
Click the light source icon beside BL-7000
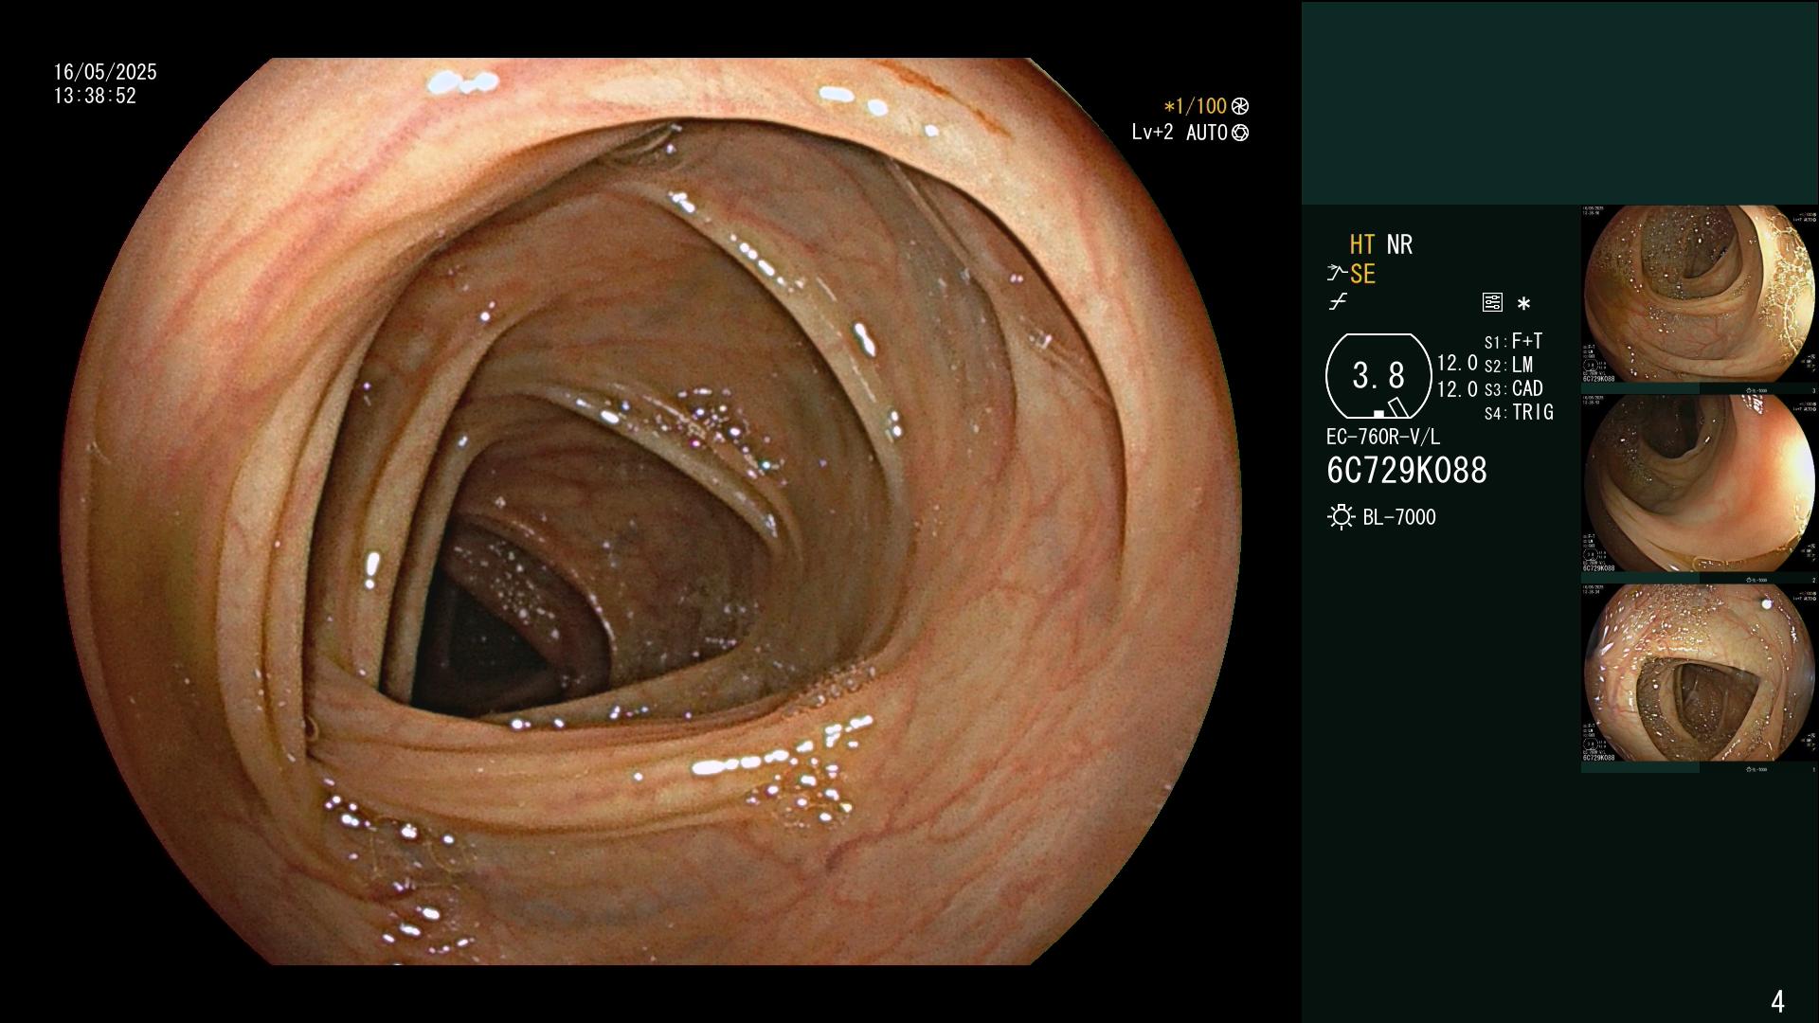coord(1341,517)
